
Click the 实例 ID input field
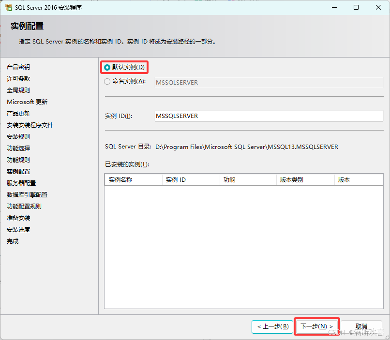(269, 116)
